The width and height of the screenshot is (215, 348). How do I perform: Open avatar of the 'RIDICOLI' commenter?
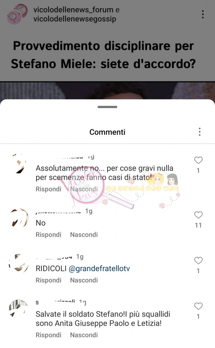click(18, 263)
